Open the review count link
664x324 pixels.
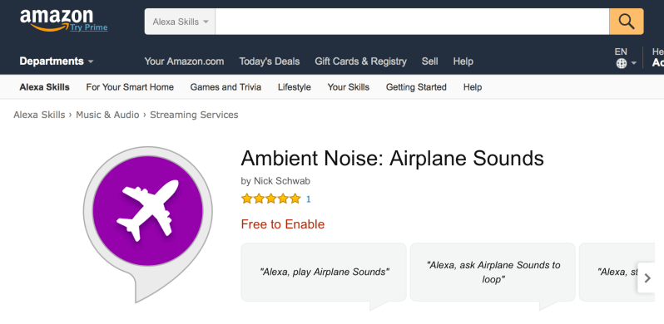(308, 199)
